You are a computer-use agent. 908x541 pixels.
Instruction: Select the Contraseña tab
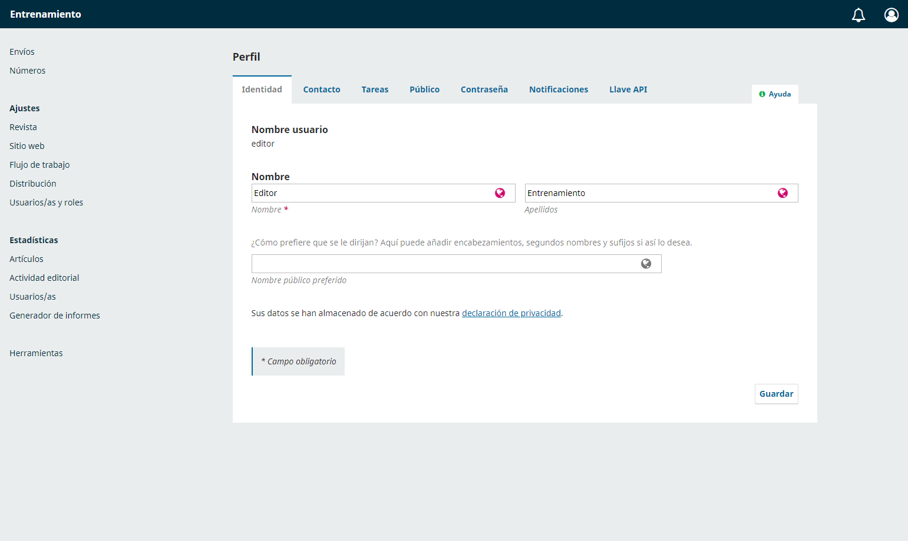(x=484, y=89)
